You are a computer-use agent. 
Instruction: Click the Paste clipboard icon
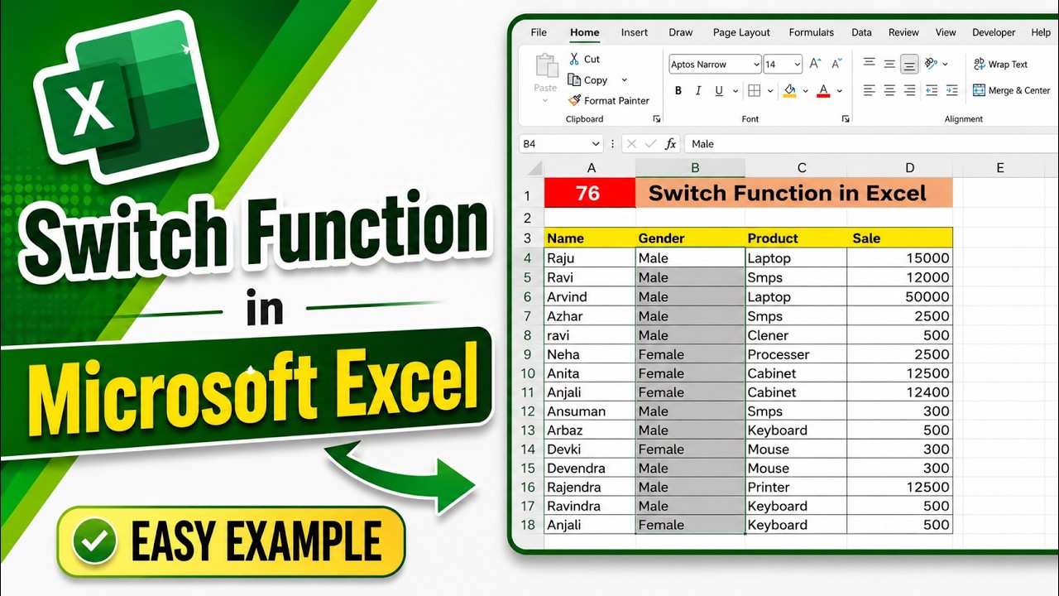546,66
